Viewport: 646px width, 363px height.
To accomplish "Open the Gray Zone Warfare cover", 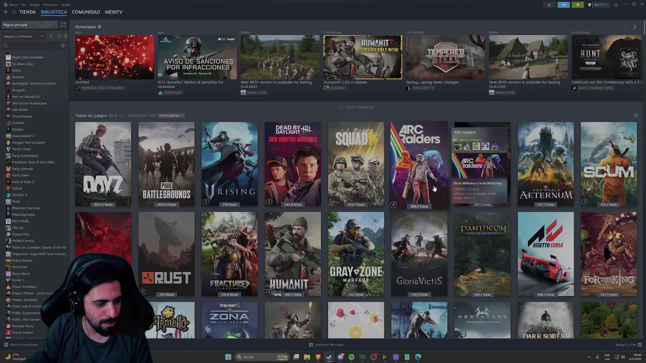I will (x=356, y=254).
